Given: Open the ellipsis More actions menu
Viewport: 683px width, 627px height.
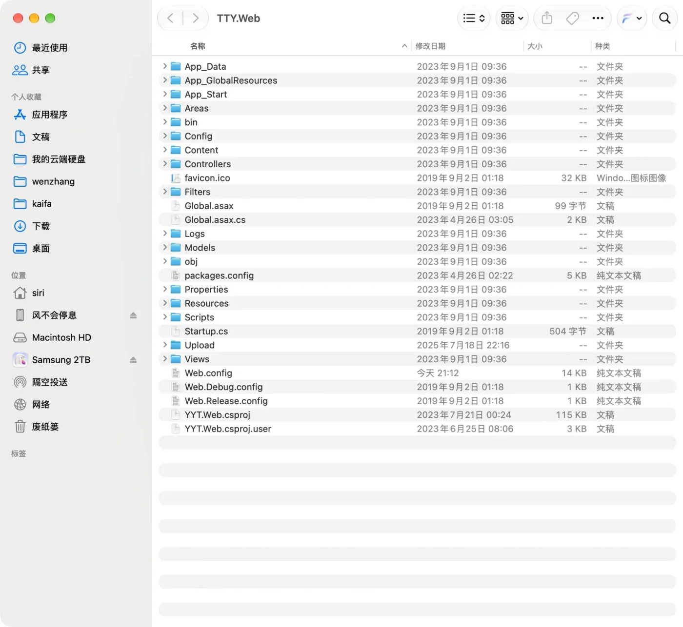Looking at the screenshot, I should coord(598,19).
